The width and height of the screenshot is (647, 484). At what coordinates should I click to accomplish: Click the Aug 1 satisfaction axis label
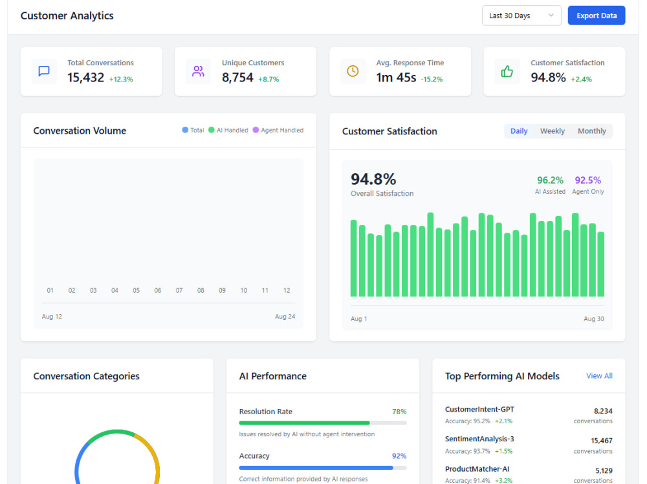click(358, 319)
